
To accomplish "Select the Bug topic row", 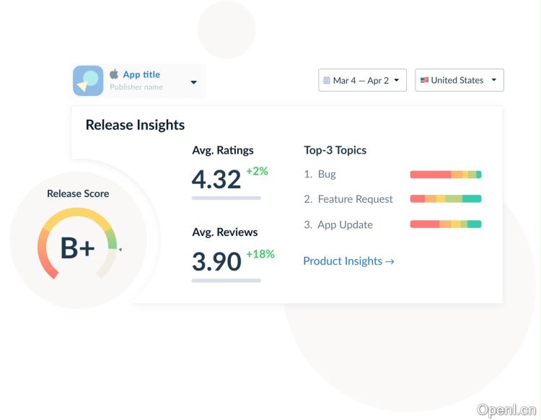I will coord(326,174).
